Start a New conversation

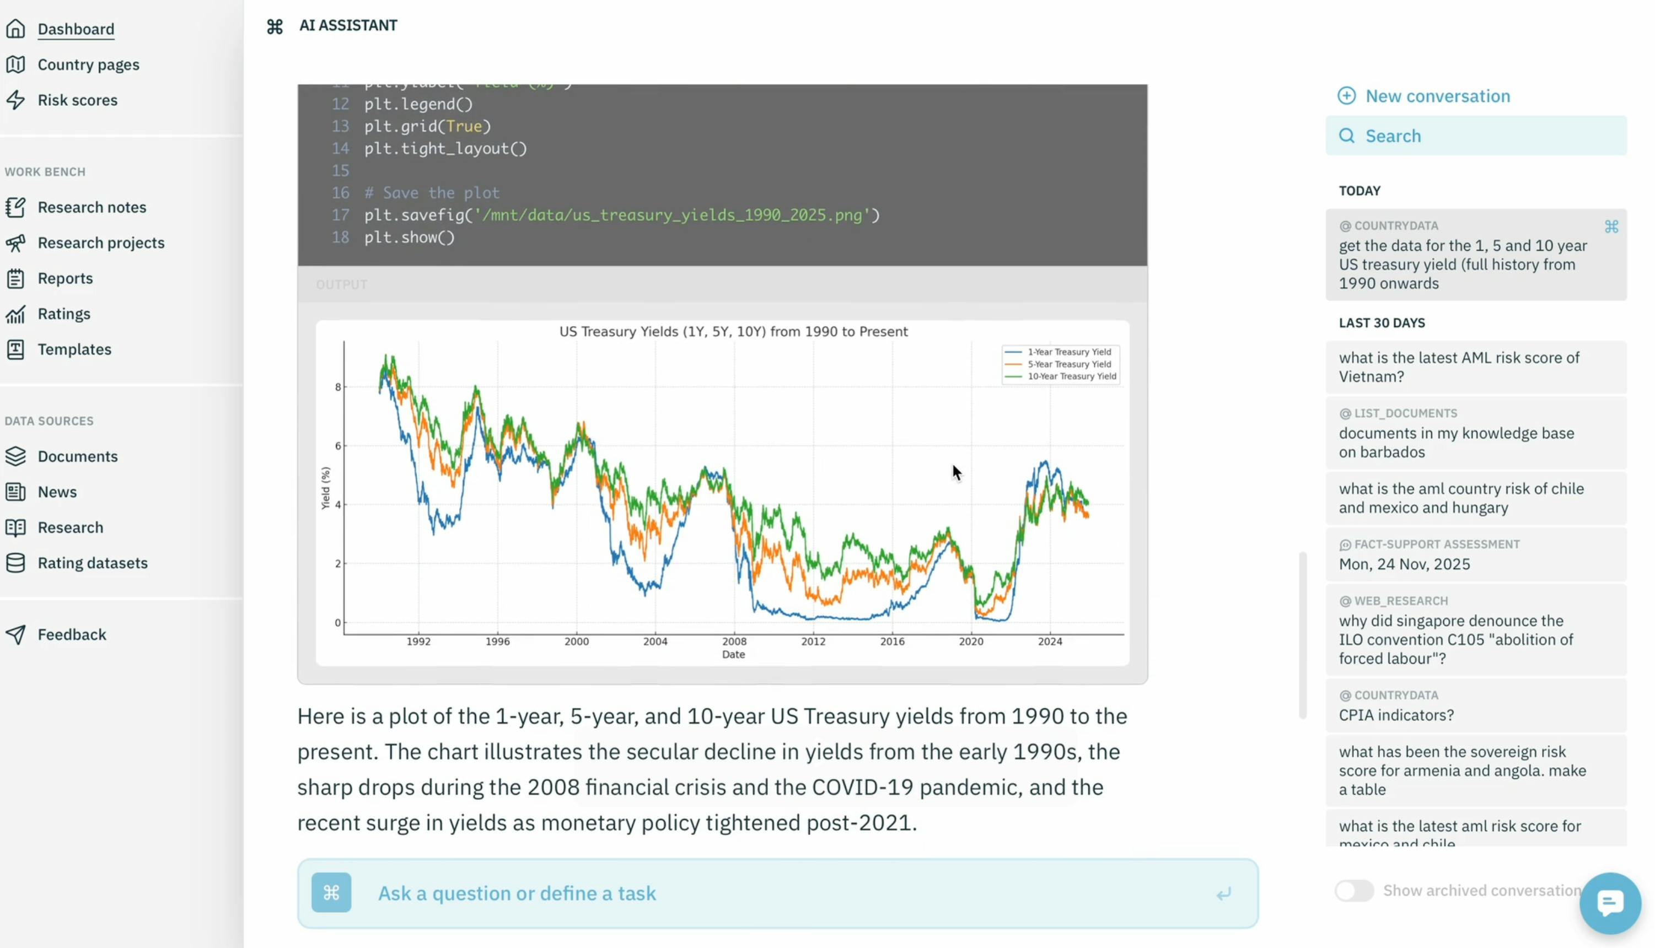tap(1437, 96)
